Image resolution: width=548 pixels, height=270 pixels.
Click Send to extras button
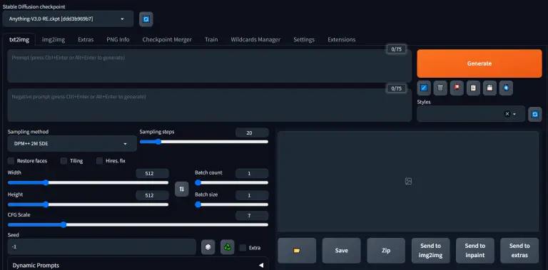point(519,251)
